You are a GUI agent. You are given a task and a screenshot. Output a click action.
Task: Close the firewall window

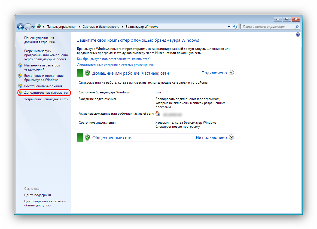click(296, 19)
